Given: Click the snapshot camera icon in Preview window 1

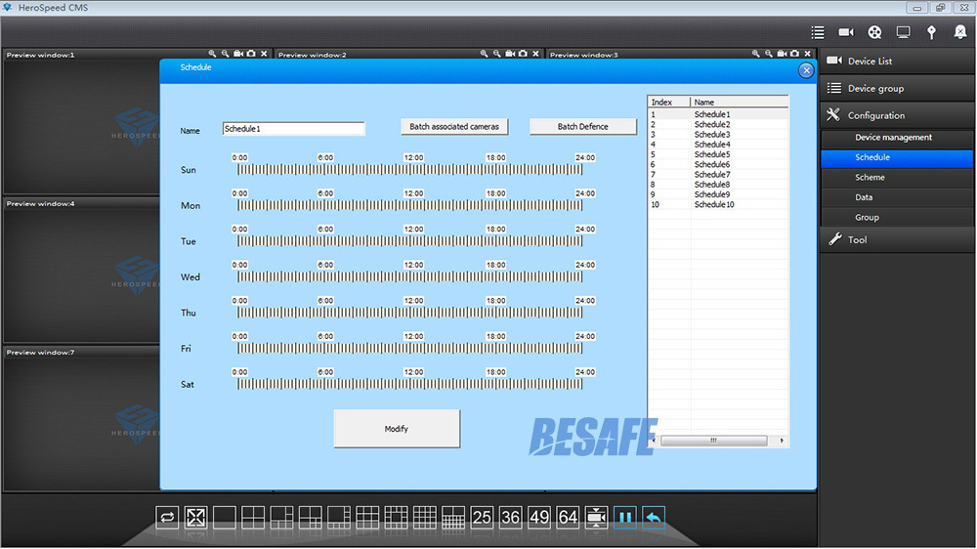Looking at the screenshot, I should tap(251, 54).
